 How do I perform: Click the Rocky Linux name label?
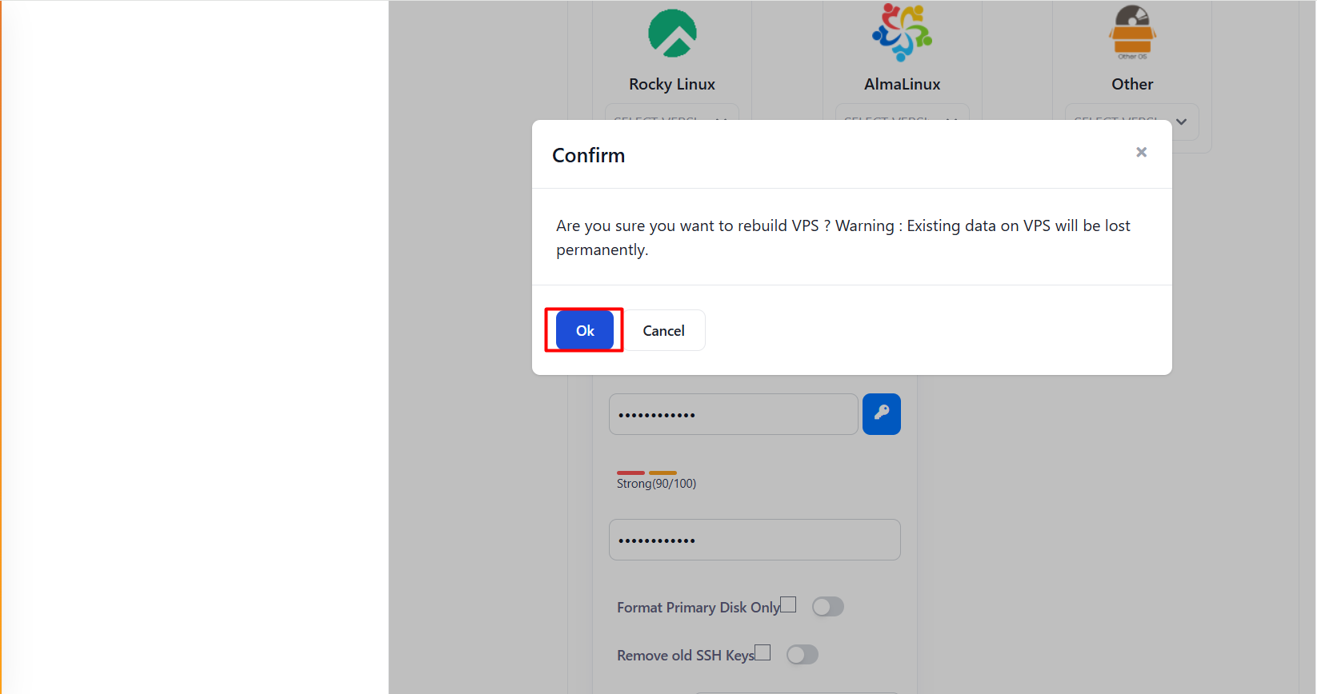pyautogui.click(x=672, y=84)
